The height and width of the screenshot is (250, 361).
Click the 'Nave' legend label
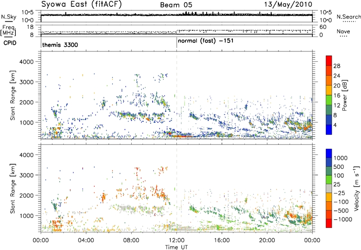[343, 31]
